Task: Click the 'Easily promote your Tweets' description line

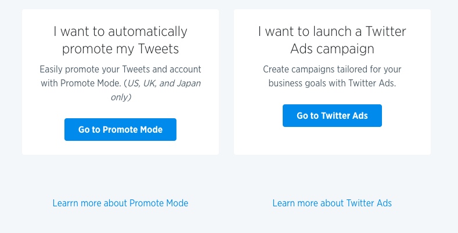Action: [120, 69]
